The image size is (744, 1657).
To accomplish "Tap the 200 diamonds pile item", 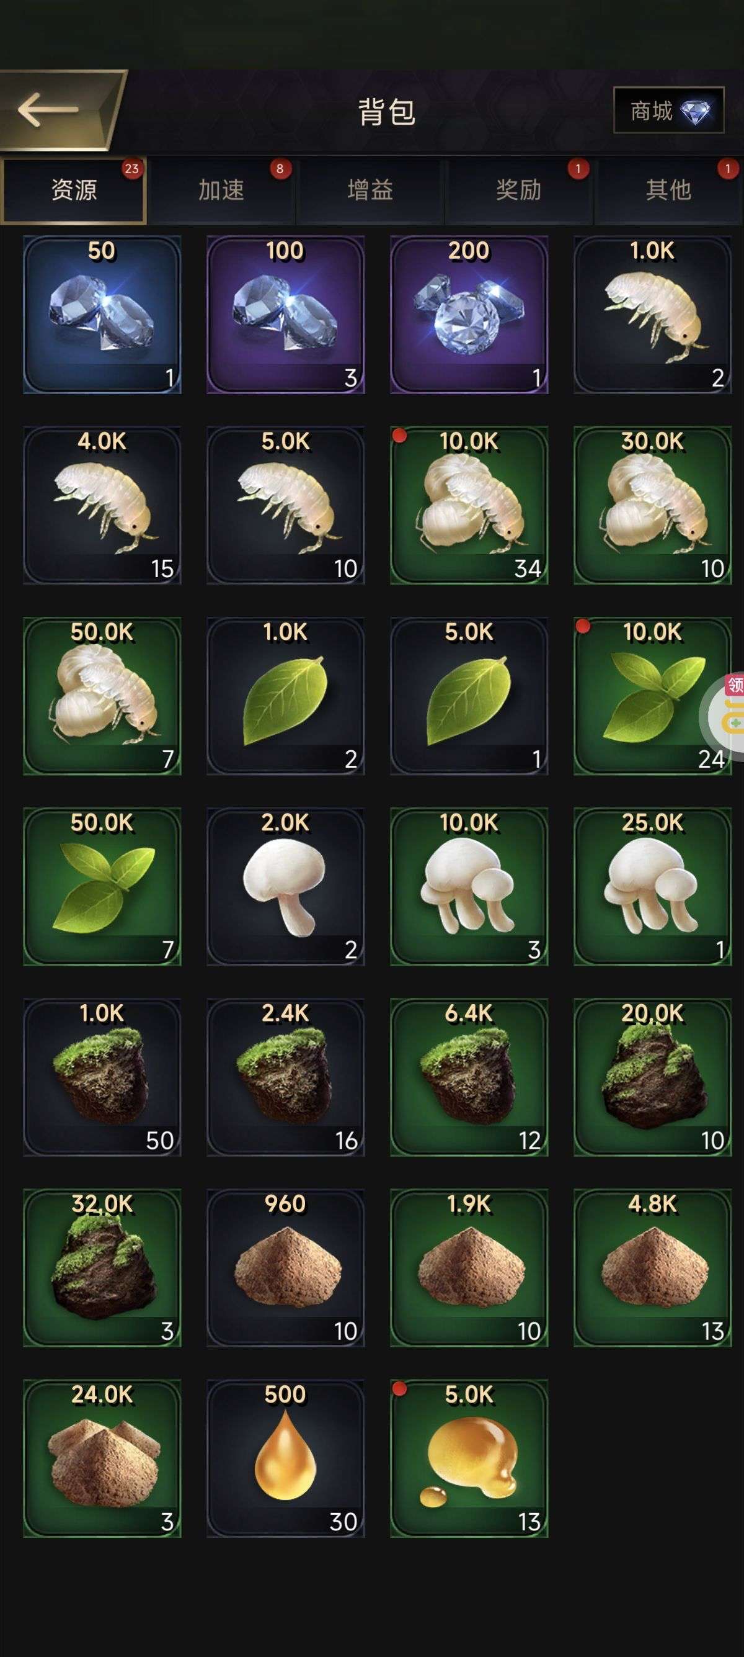I will (x=469, y=315).
